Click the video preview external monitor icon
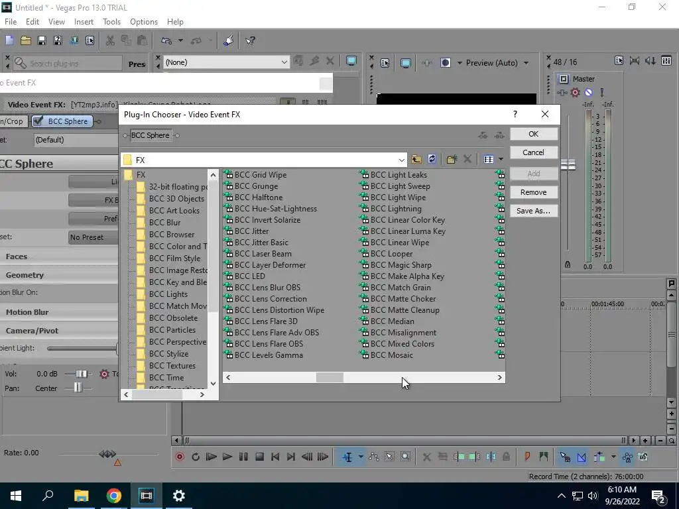The height and width of the screenshot is (509, 679). click(406, 63)
